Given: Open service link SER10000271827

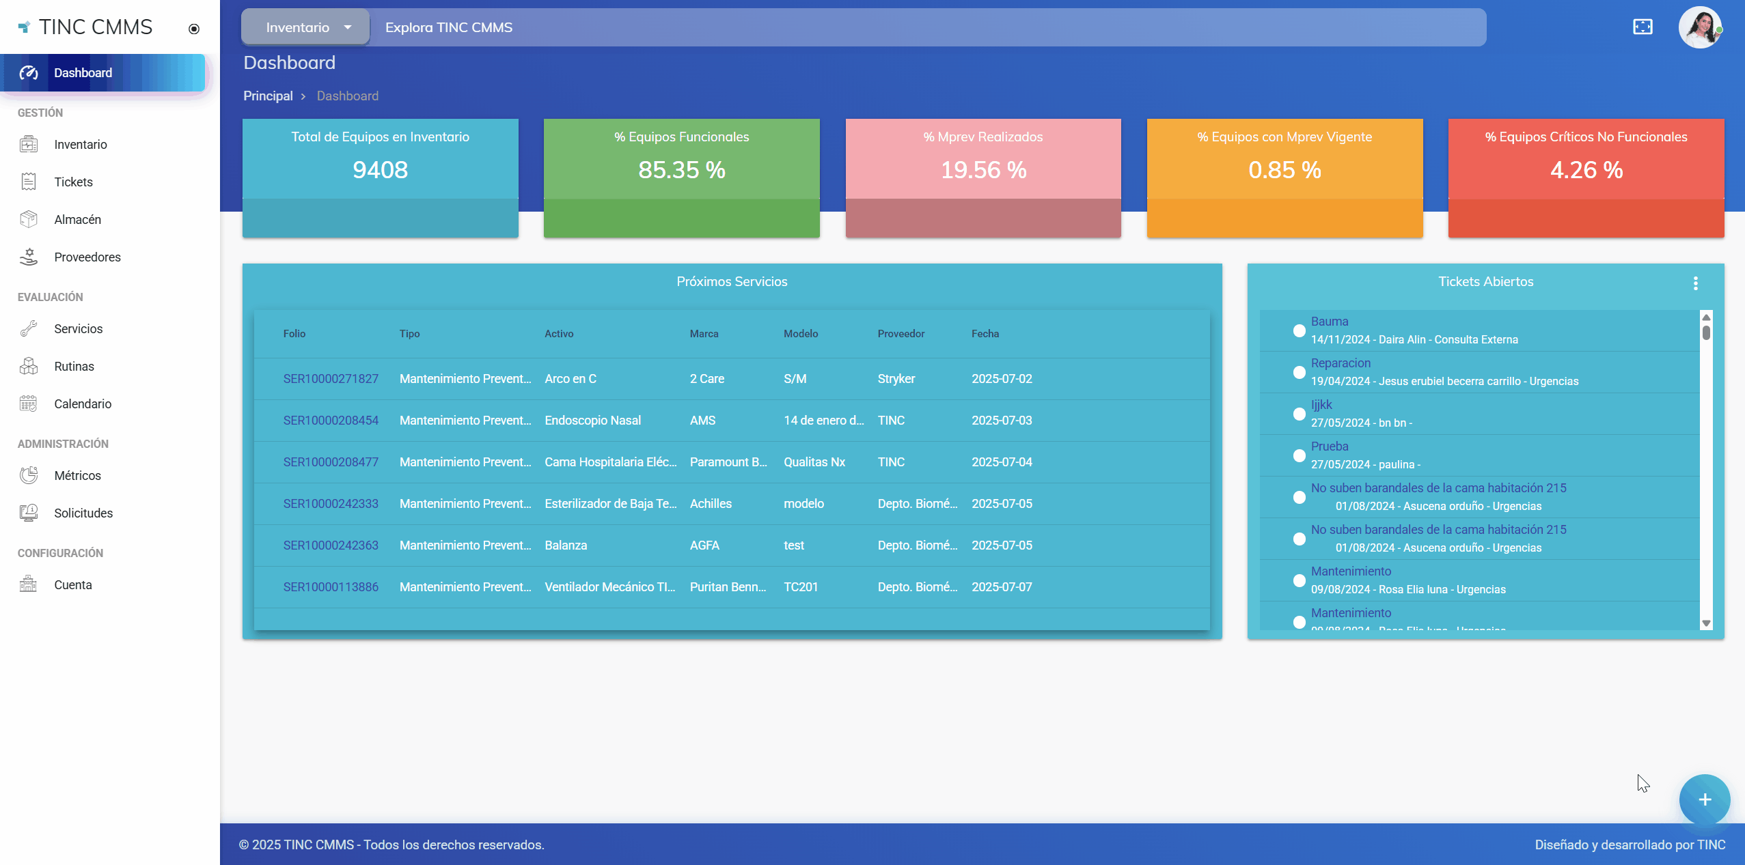Looking at the screenshot, I should click(x=331, y=379).
